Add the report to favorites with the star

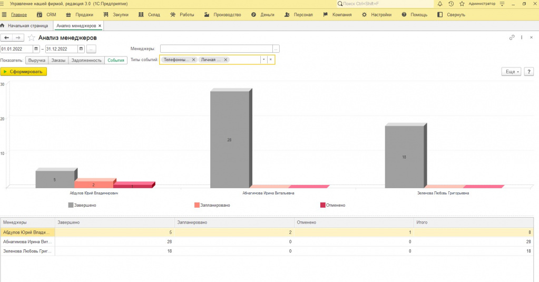click(31, 38)
